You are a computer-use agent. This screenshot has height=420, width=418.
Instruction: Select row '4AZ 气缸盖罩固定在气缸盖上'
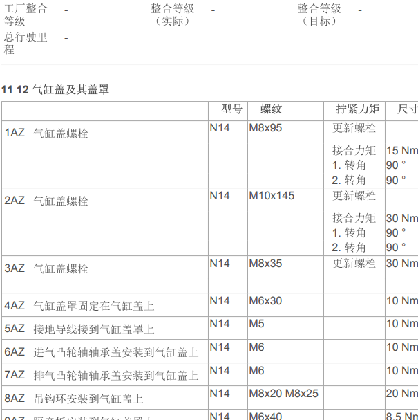(209, 305)
